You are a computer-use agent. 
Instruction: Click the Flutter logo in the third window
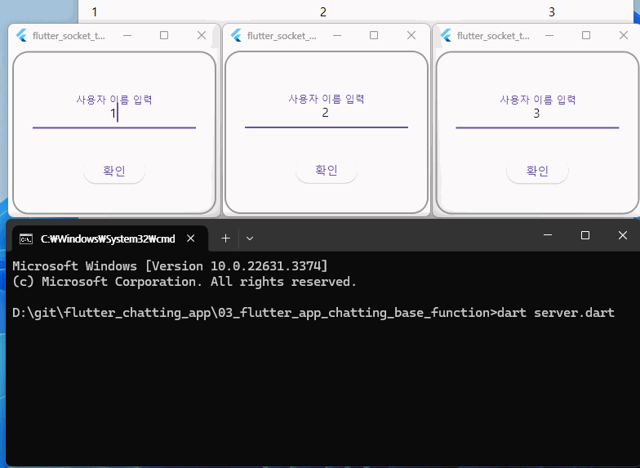click(x=446, y=36)
